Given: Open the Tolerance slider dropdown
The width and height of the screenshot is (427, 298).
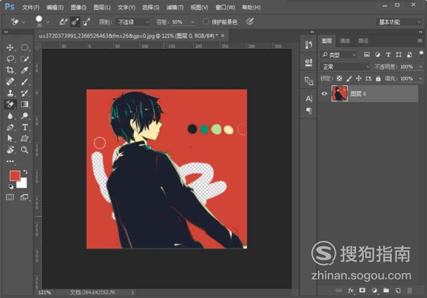Looking at the screenshot, I should tap(192, 22).
